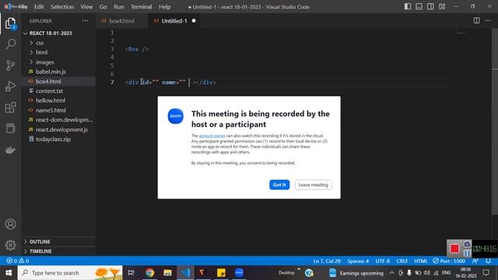Click Ln 7, Col 20 in status bar

(327, 261)
